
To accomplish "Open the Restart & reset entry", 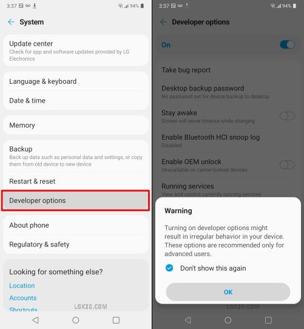I will pos(75,181).
